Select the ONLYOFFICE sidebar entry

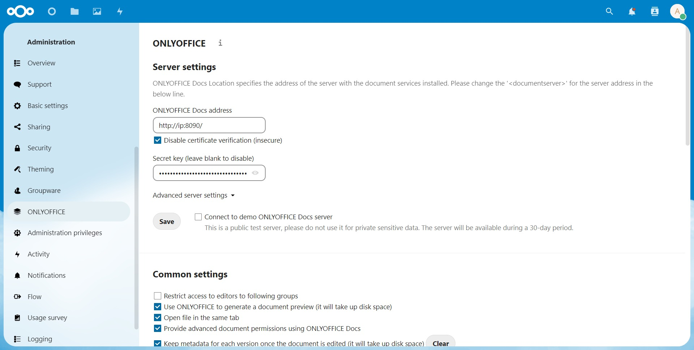69,212
